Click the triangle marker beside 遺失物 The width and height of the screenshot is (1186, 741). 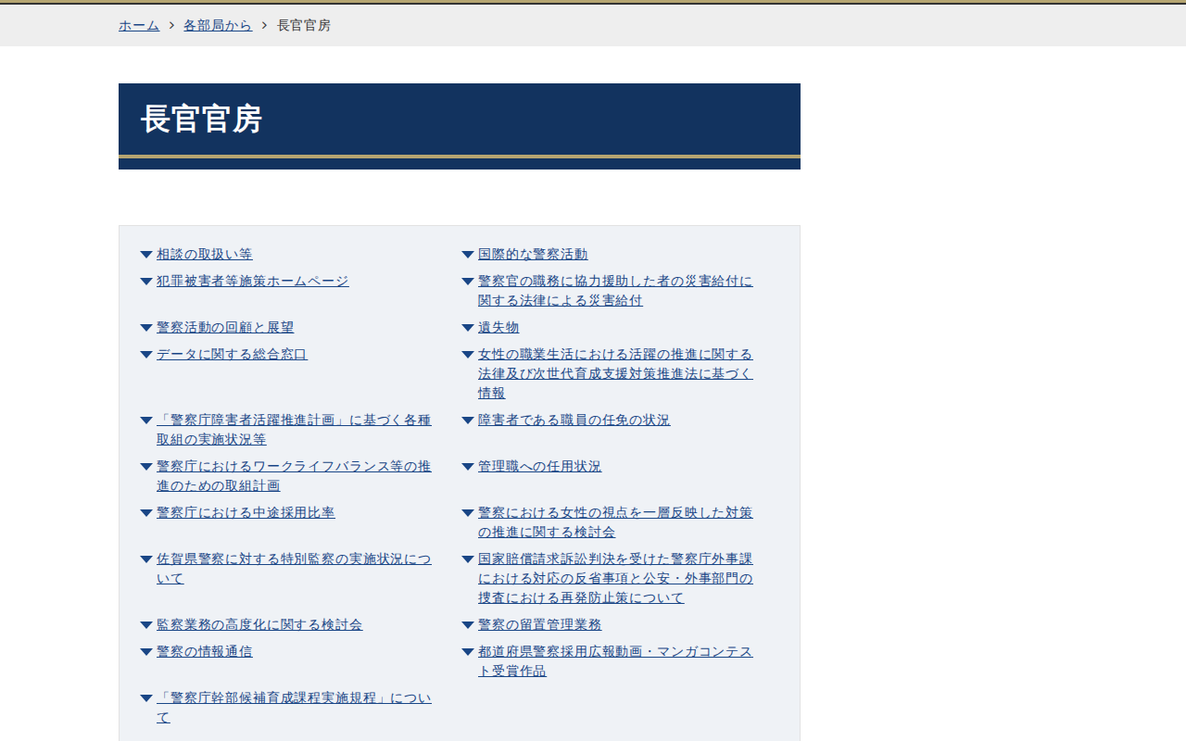[468, 328]
